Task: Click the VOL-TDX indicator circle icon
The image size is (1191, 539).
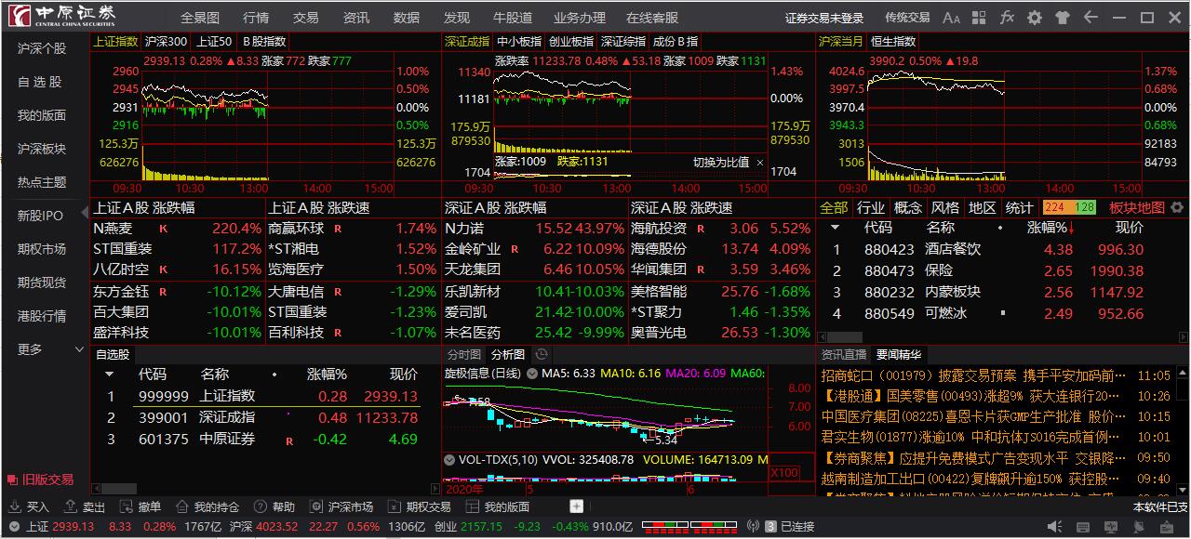Action: coord(449,459)
